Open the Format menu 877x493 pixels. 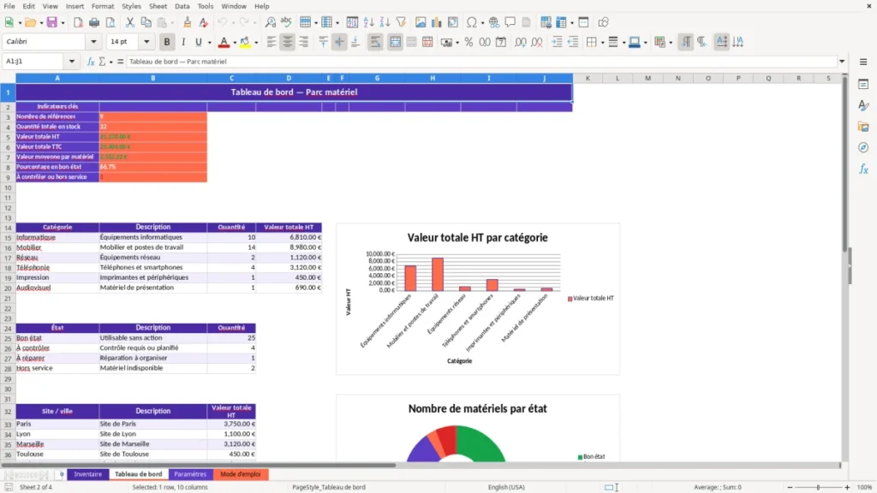(103, 6)
